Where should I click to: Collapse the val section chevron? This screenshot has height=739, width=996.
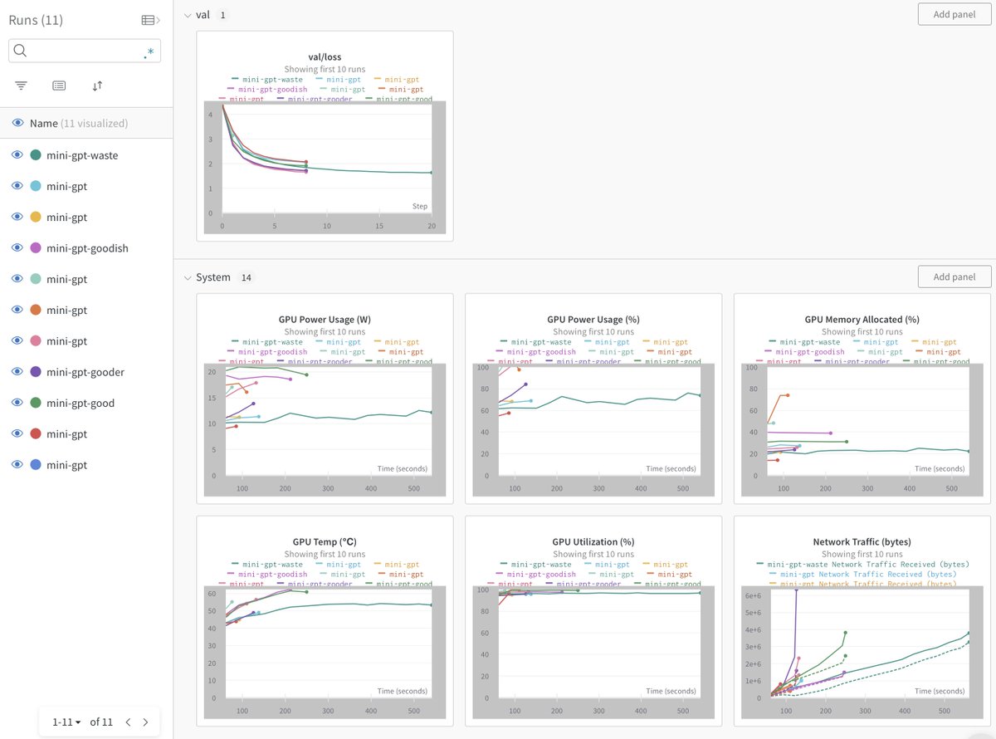tap(188, 15)
